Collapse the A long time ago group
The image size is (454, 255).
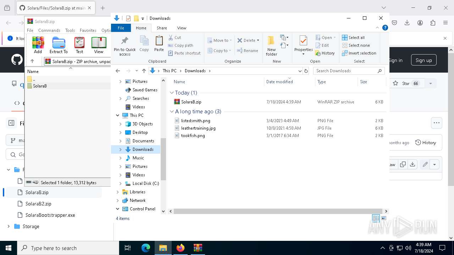(x=172, y=112)
